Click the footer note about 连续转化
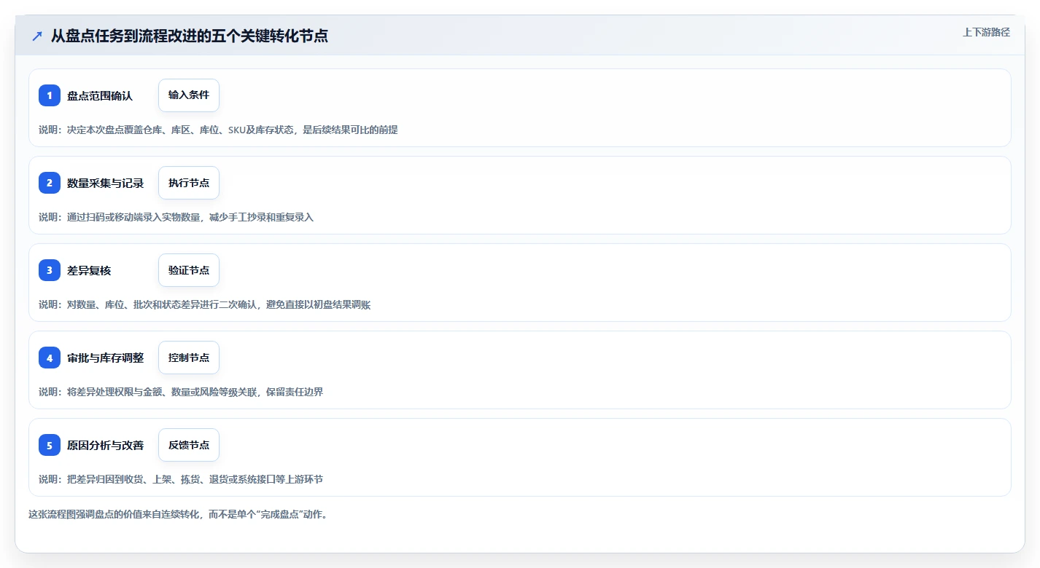1040x568 pixels. [179, 514]
